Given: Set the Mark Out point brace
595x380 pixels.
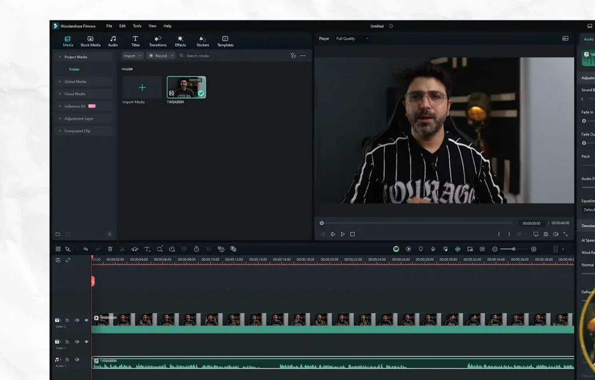Looking at the screenshot, I should point(509,234).
